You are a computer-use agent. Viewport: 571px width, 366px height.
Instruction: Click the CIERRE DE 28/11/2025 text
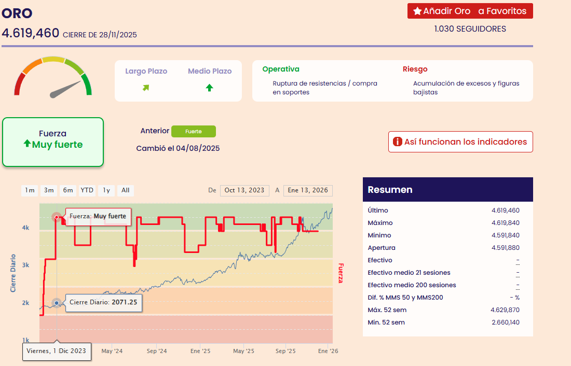100,35
